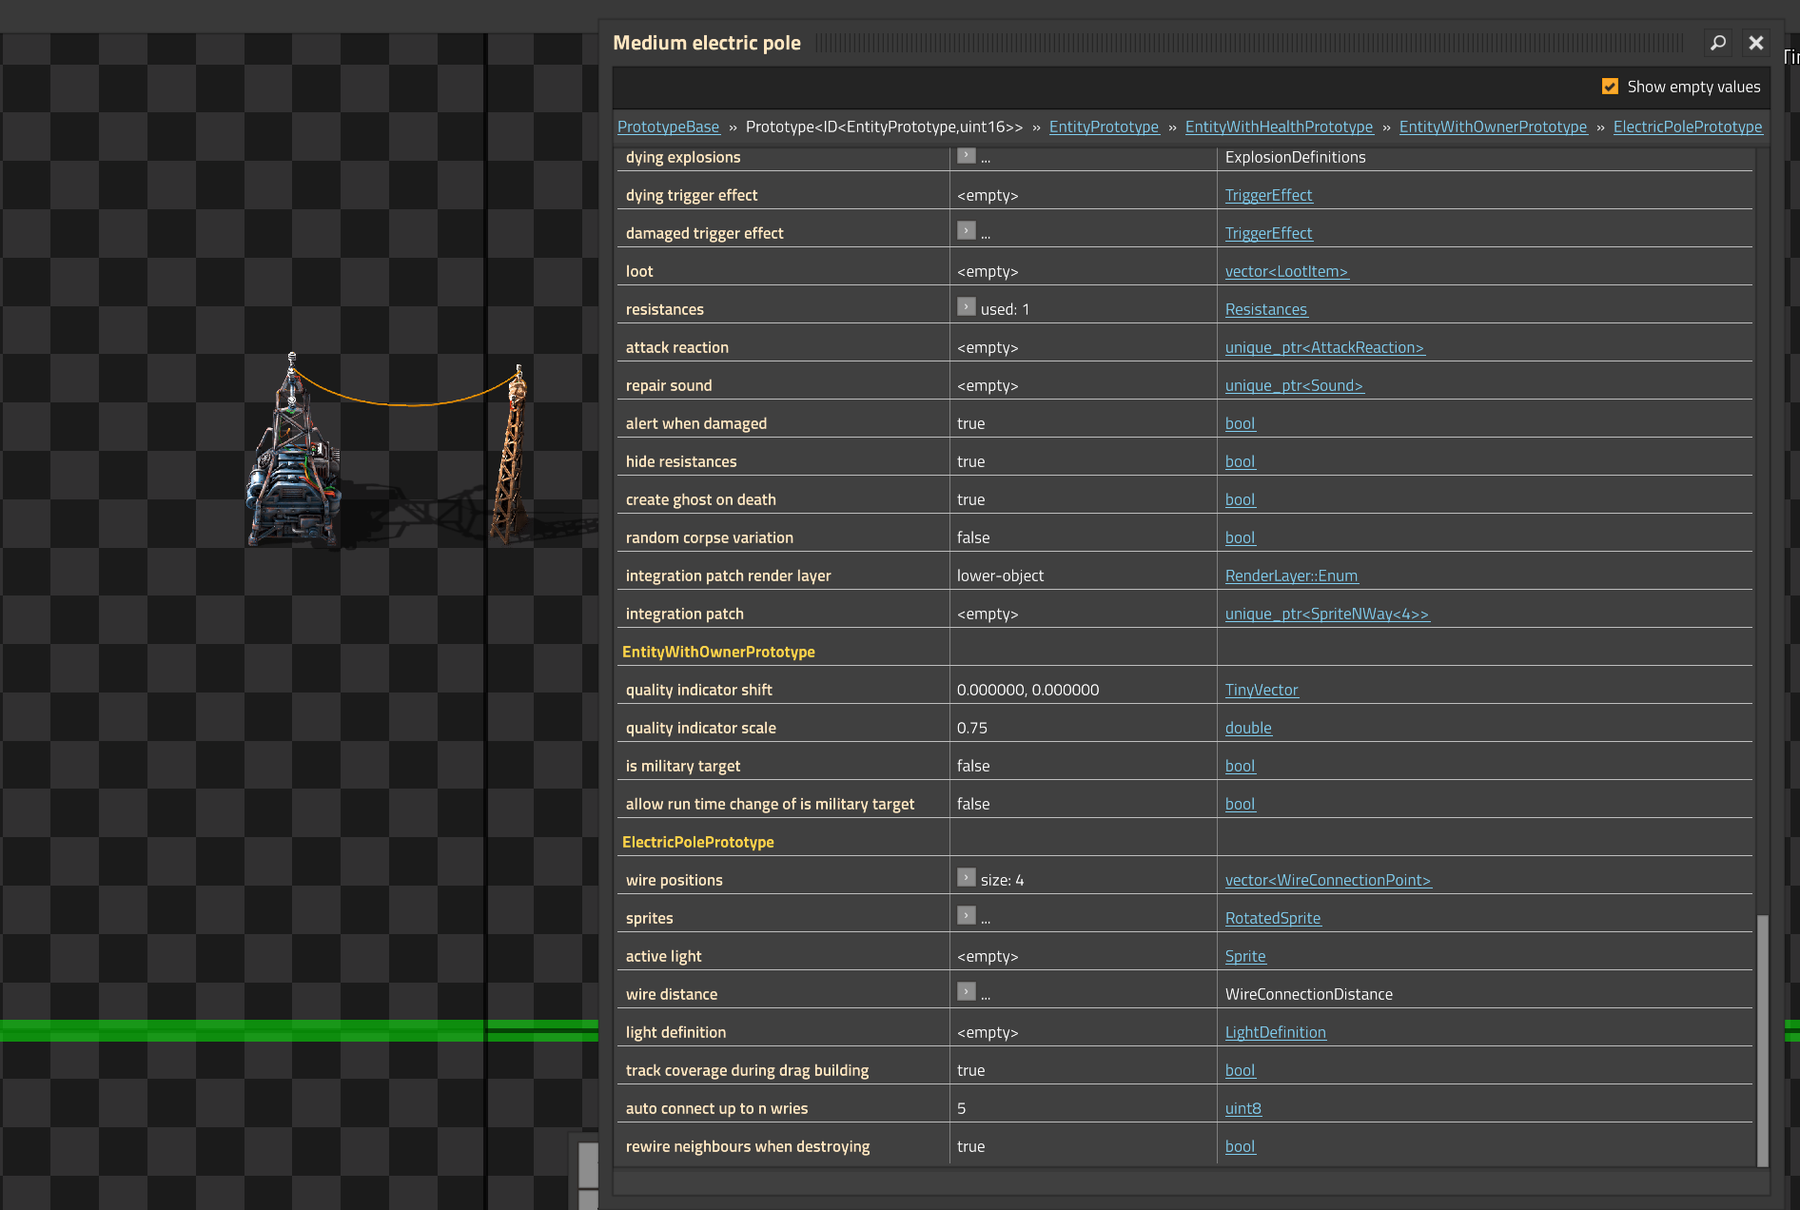Open the PrototypeBase breadcrumb link

pos(668,127)
